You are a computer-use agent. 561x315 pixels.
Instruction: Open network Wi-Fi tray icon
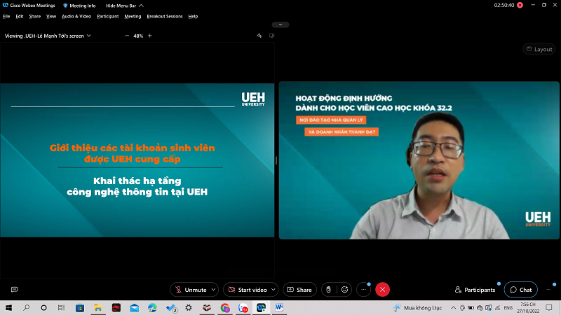pos(498,307)
